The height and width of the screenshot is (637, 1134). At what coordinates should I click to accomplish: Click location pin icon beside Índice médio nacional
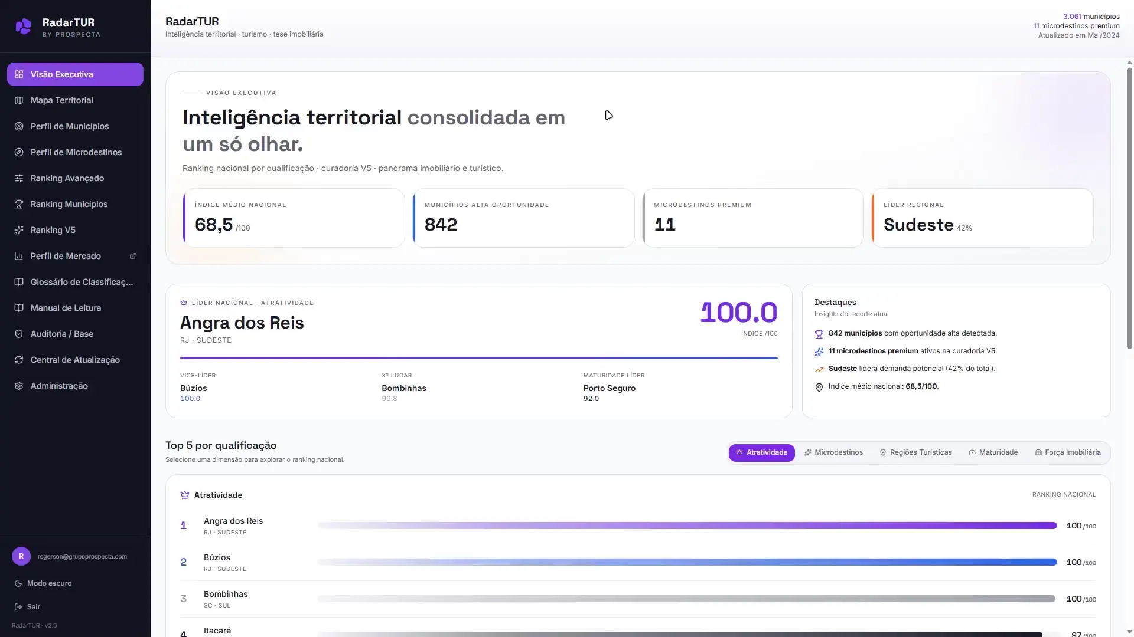click(x=819, y=388)
